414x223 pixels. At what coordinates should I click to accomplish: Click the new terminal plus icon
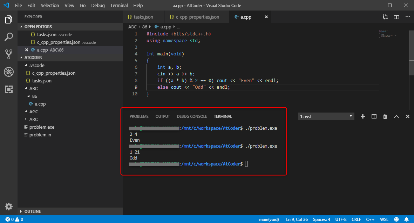pos(363,116)
